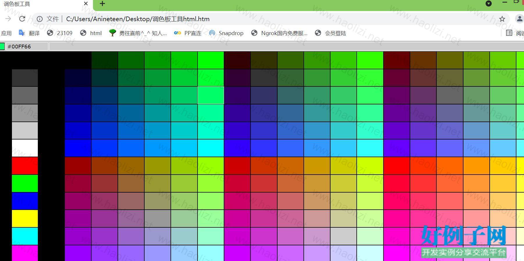Open the Ngrok国内免费服 bookmark

pos(279,33)
